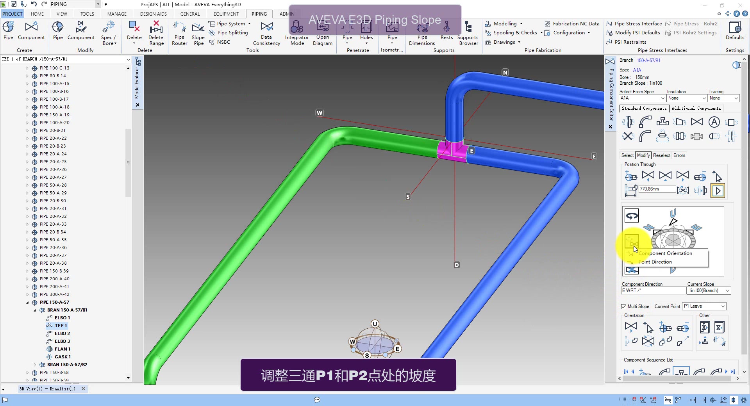Viewport: 750px width, 406px height.
Task: Expand the BRAN 150-A-57/B2 tree node
Action: 36,364
